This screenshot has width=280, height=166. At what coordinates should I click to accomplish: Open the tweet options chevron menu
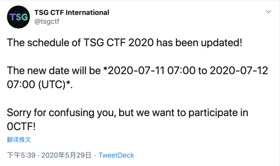point(268,12)
